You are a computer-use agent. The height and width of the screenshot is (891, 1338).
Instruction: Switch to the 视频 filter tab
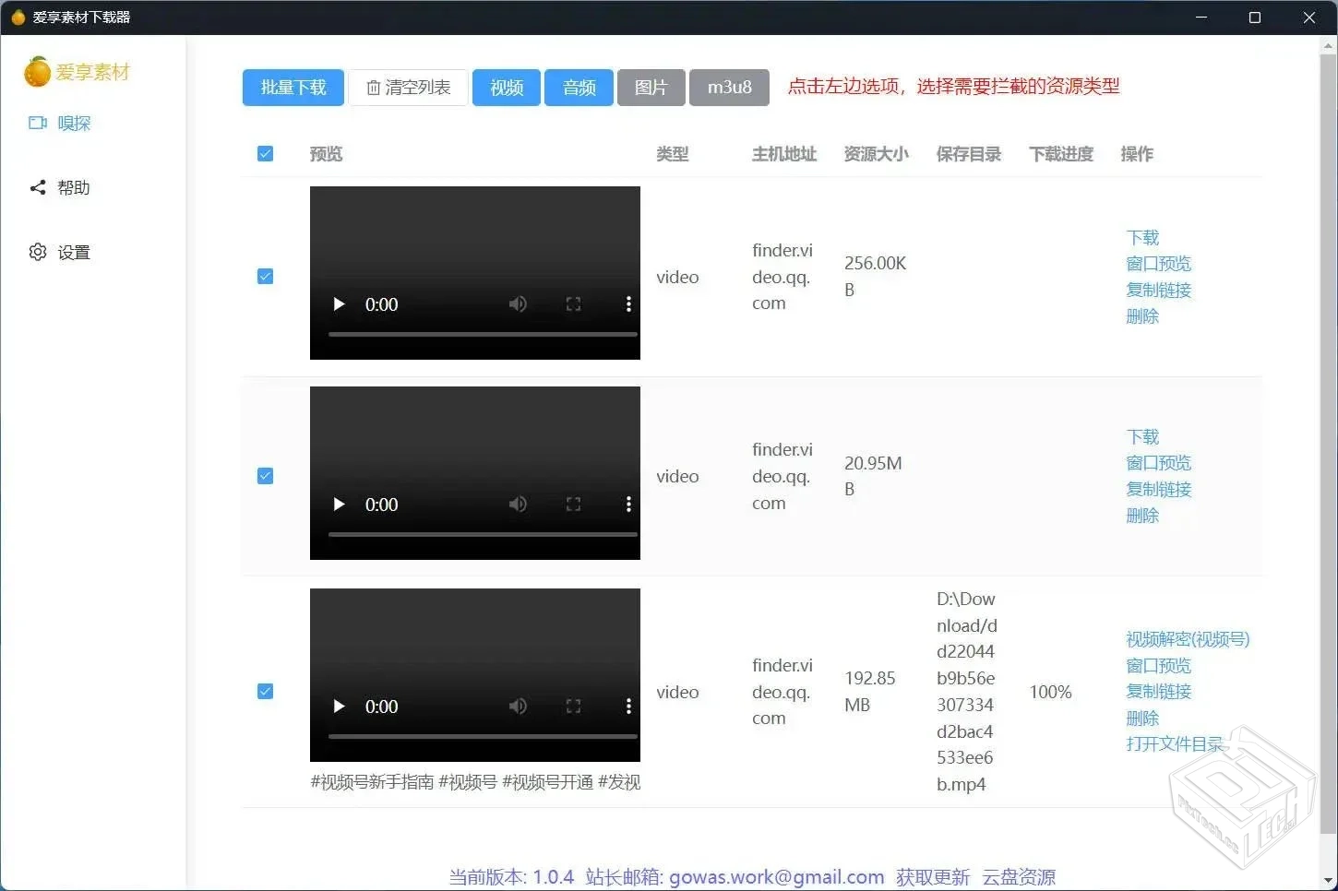506,87
